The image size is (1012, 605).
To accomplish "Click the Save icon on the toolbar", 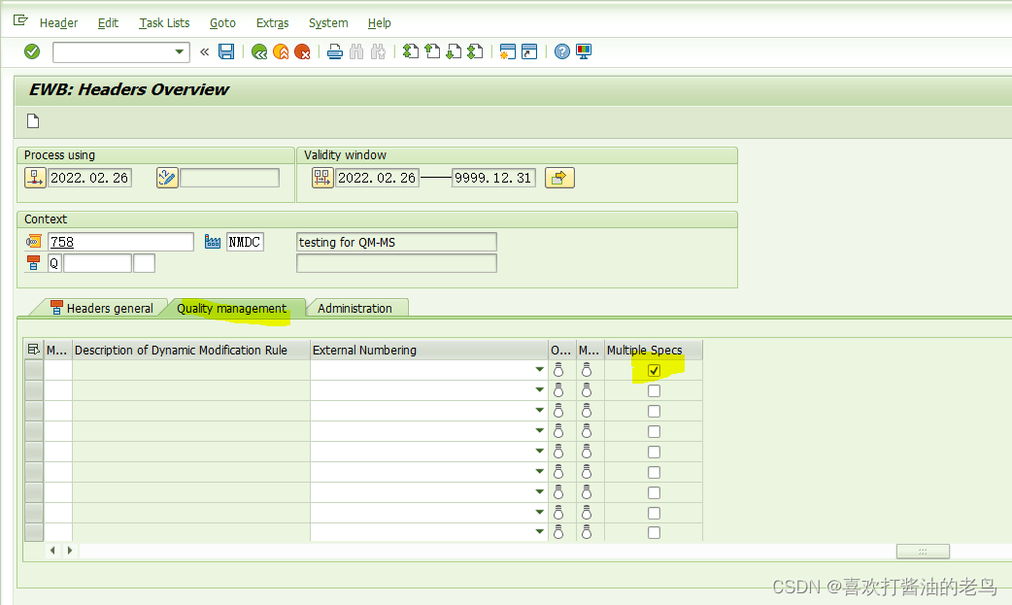I will [226, 51].
